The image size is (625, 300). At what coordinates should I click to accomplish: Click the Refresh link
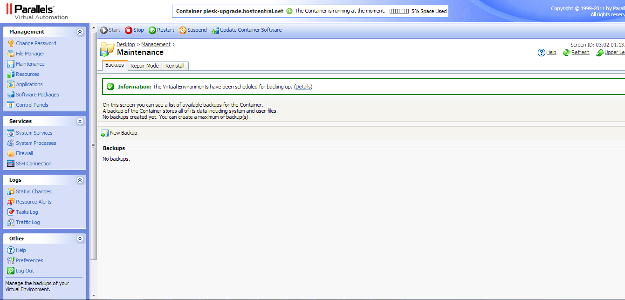pos(580,53)
